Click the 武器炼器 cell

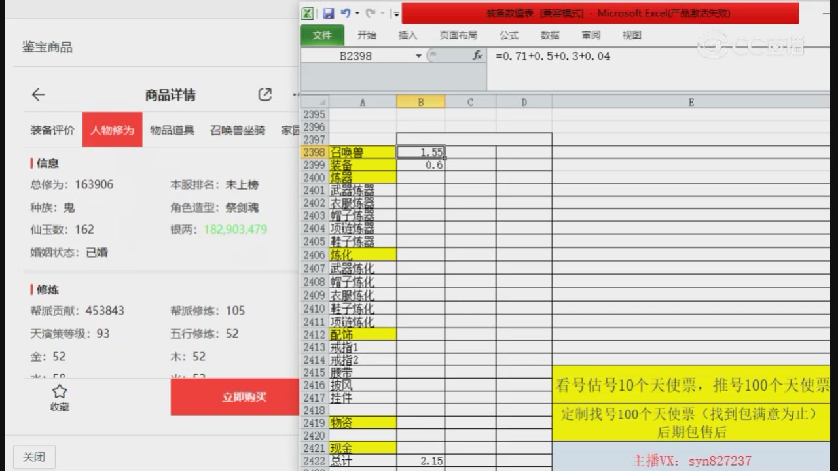[x=363, y=190]
